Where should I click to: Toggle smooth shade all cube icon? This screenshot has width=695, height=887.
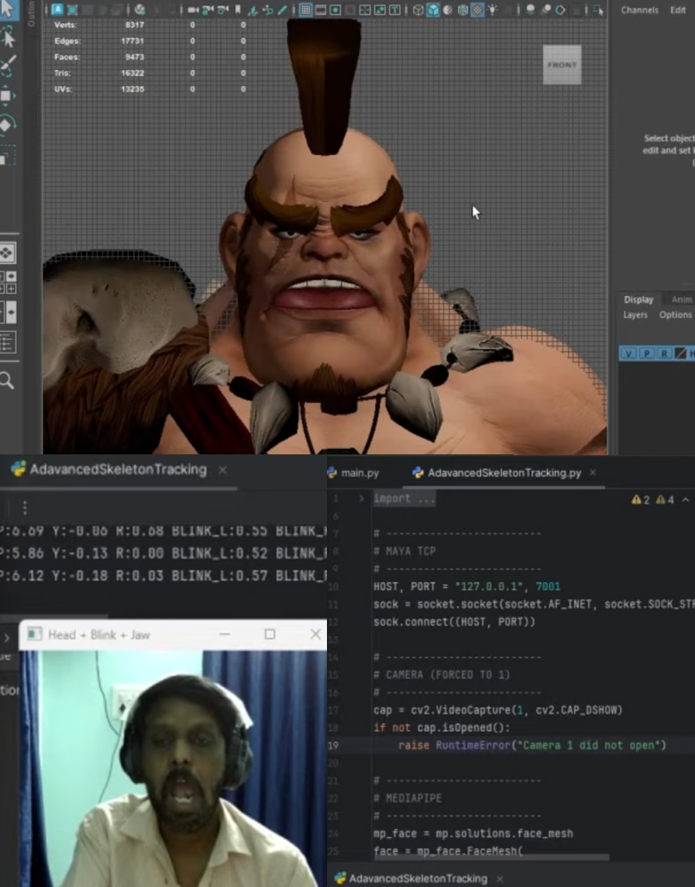coord(433,9)
